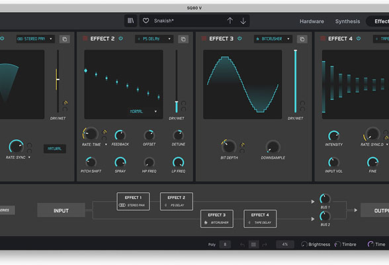Click the Timbre macro knob
Viewport: 389px width, 265px height.
coord(337,244)
